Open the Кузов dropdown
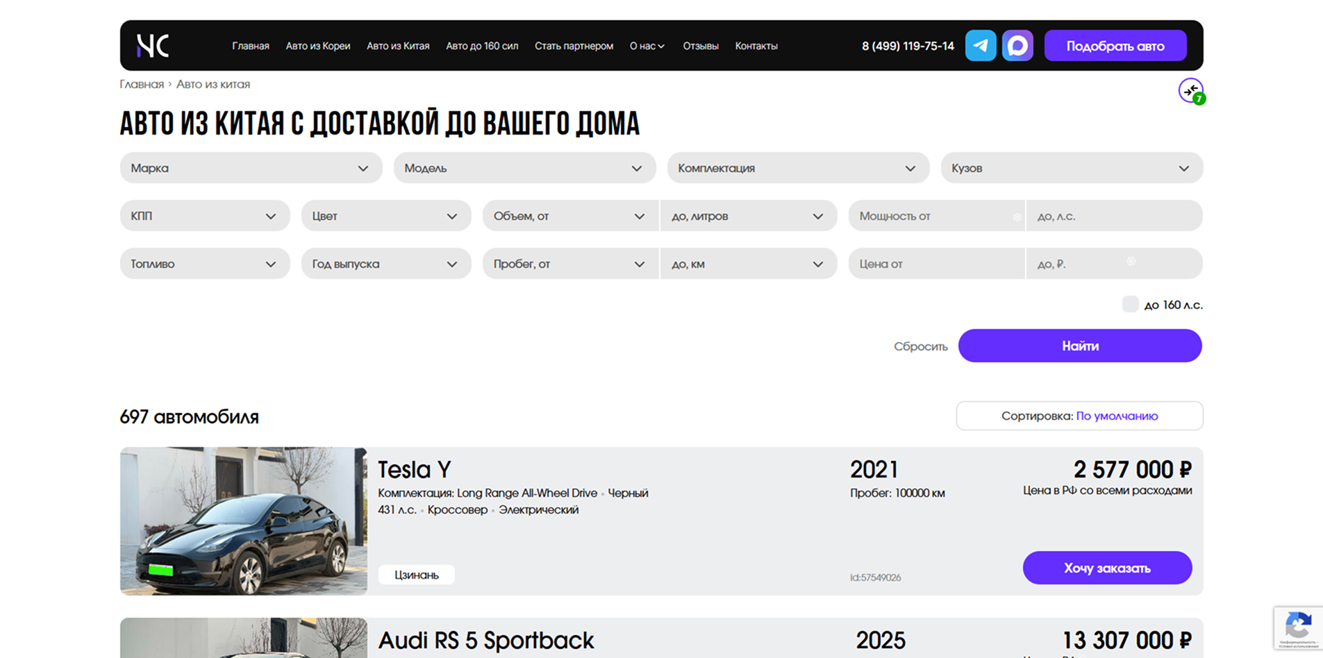Image resolution: width=1323 pixels, height=658 pixels. (x=1071, y=167)
